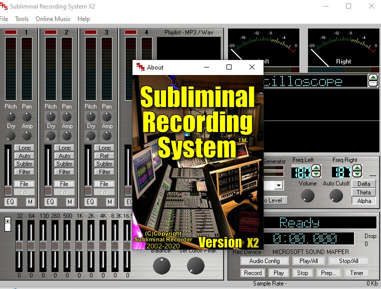Toggle Filter on channel 3
Image resolution: width=381 pixels, height=289 pixels.
click(x=104, y=172)
